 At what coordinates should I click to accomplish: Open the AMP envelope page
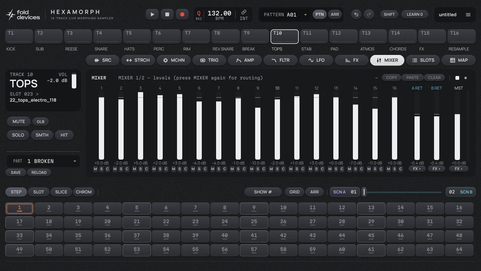(245, 60)
